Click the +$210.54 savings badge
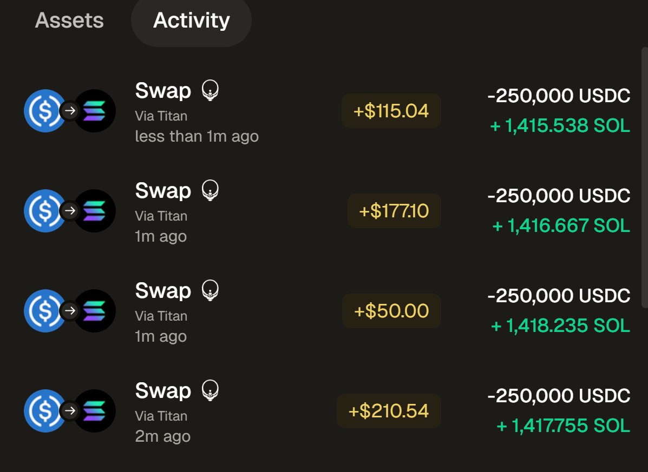This screenshot has width=648, height=472. (x=389, y=411)
